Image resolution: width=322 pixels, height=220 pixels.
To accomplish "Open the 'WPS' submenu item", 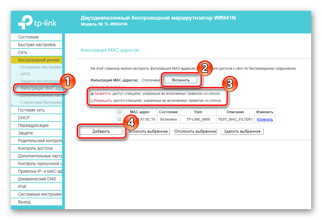I will (x=25, y=74).
